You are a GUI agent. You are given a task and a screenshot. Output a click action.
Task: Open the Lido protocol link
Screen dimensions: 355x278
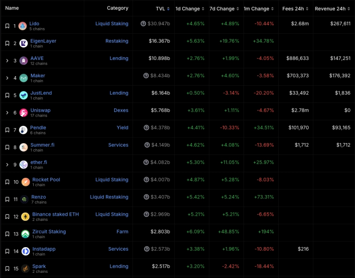click(x=34, y=23)
